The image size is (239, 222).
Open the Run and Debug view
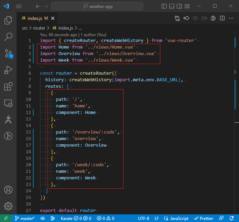click(x=8, y=70)
